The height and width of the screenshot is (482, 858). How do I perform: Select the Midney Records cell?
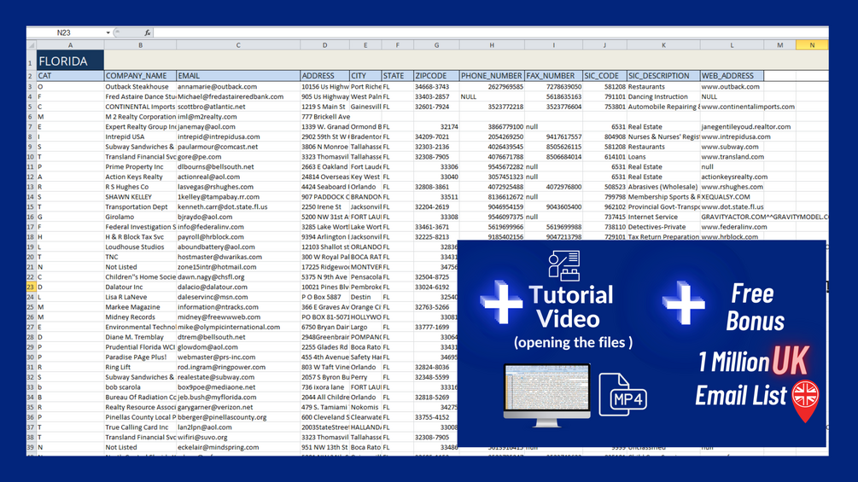pos(140,317)
